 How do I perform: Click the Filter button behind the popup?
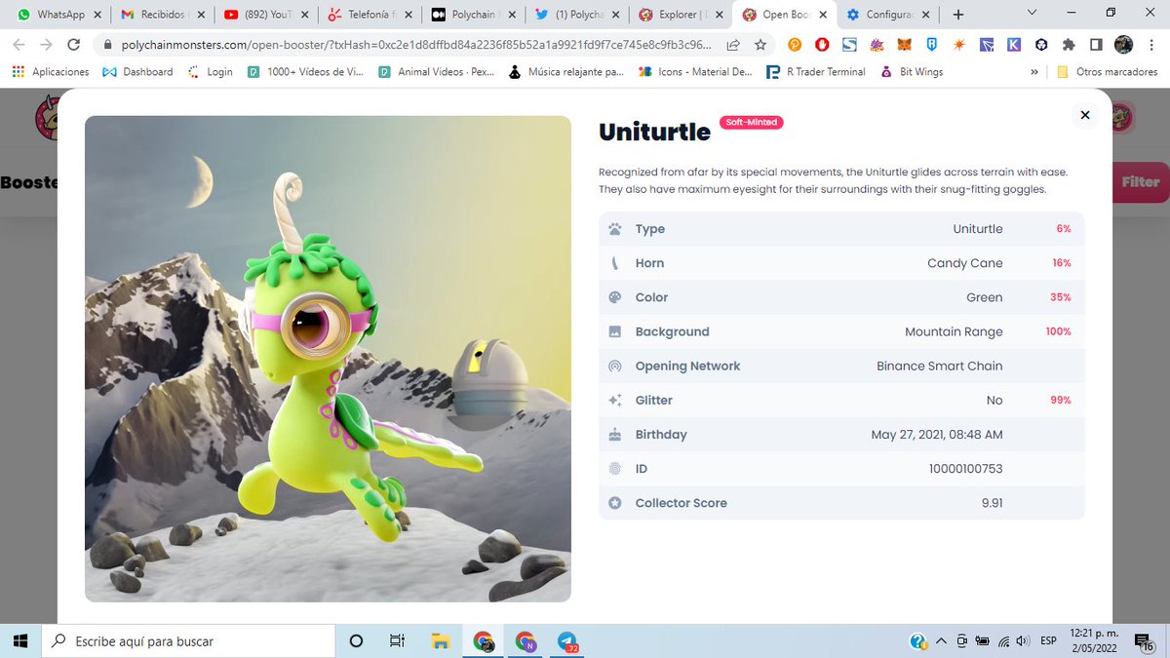tap(1140, 182)
